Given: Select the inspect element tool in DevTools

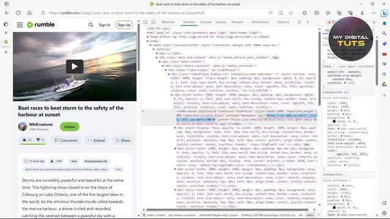Looking at the screenshot, I should pyautogui.click(x=145, y=22).
